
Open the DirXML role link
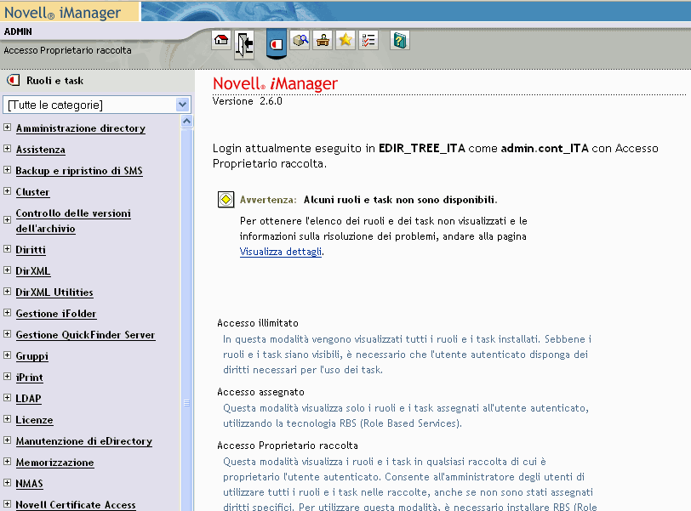(x=33, y=271)
